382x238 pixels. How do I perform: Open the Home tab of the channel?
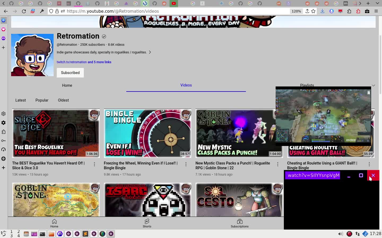67,85
